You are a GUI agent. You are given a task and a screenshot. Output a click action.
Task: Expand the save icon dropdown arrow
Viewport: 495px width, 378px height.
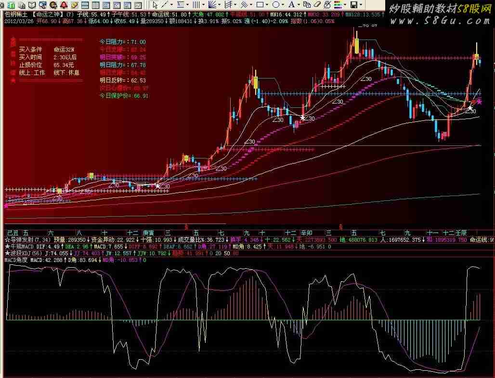[x=361, y=5]
